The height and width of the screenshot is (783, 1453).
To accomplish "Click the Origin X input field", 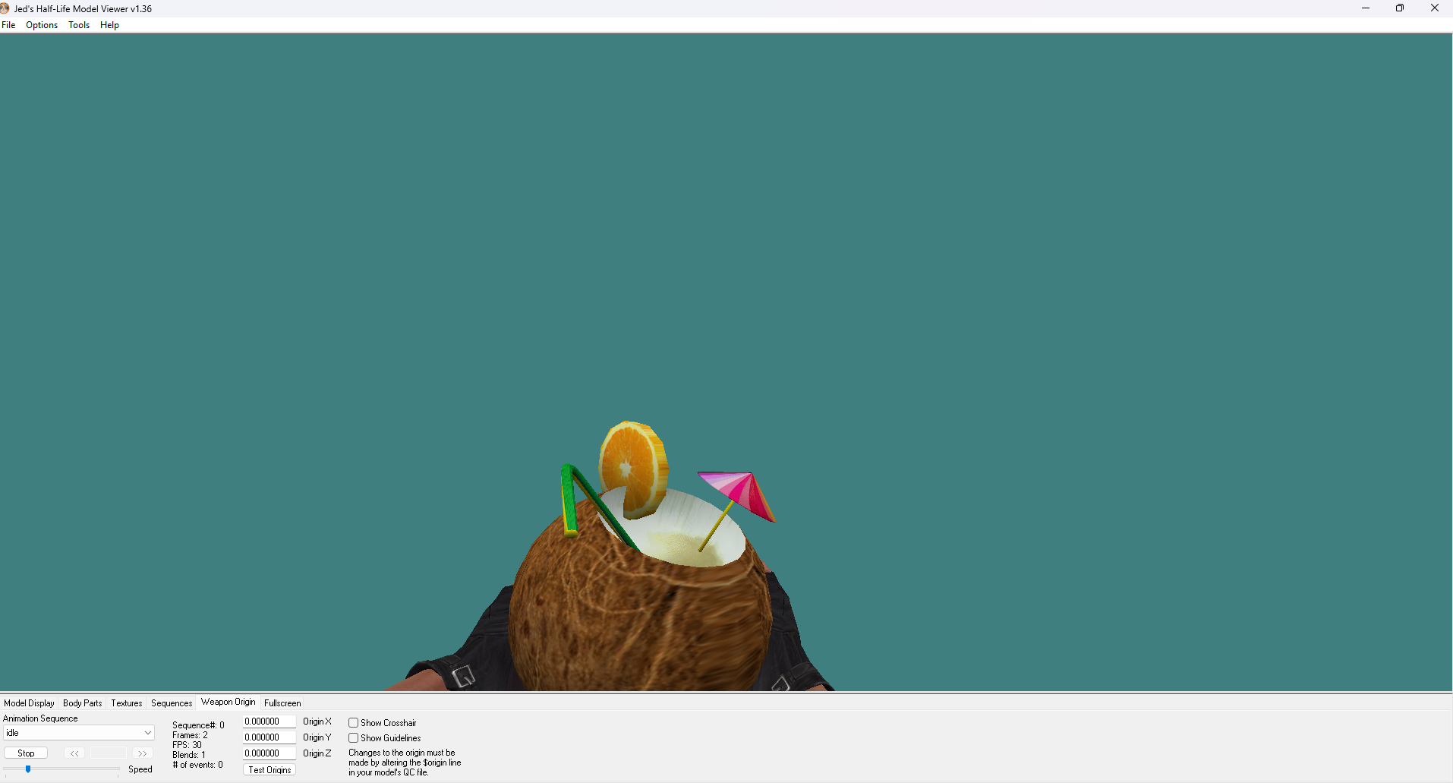I will click(x=269, y=721).
